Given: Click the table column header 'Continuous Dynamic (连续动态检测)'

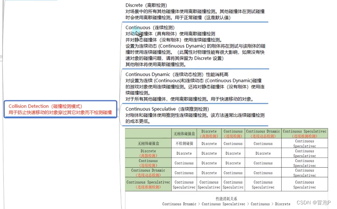Looking at the screenshot, I should pos(263,134).
